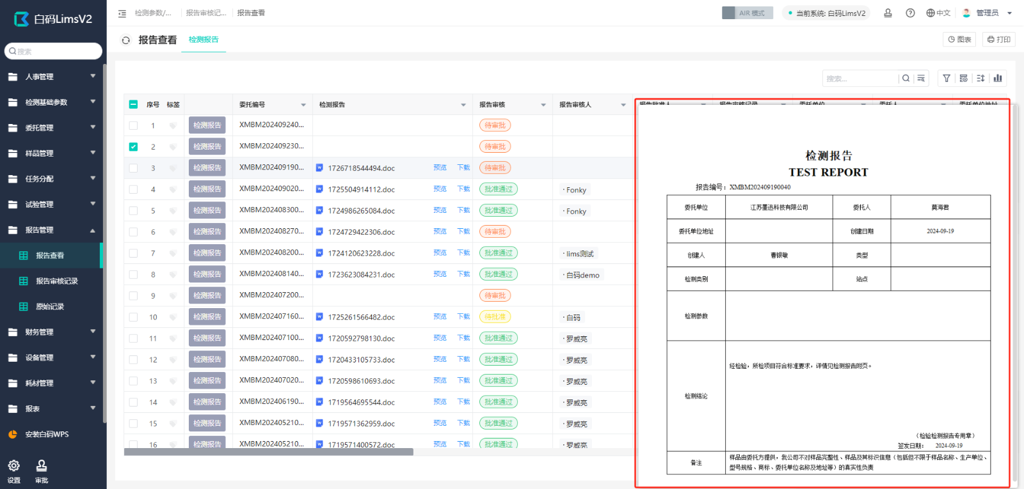1024x489 pixels.
Task: Collapse the 报告管理 sidebar menu
Action: click(x=51, y=230)
